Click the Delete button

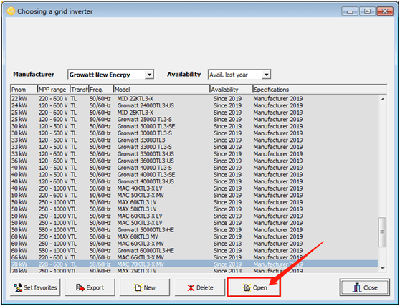pos(200,287)
